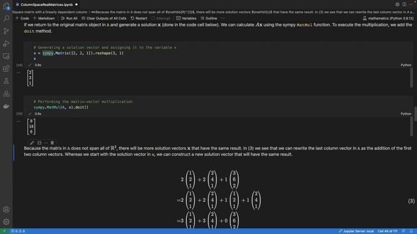
Task: Click the Interrupt kernel button
Action: tap(161, 18)
